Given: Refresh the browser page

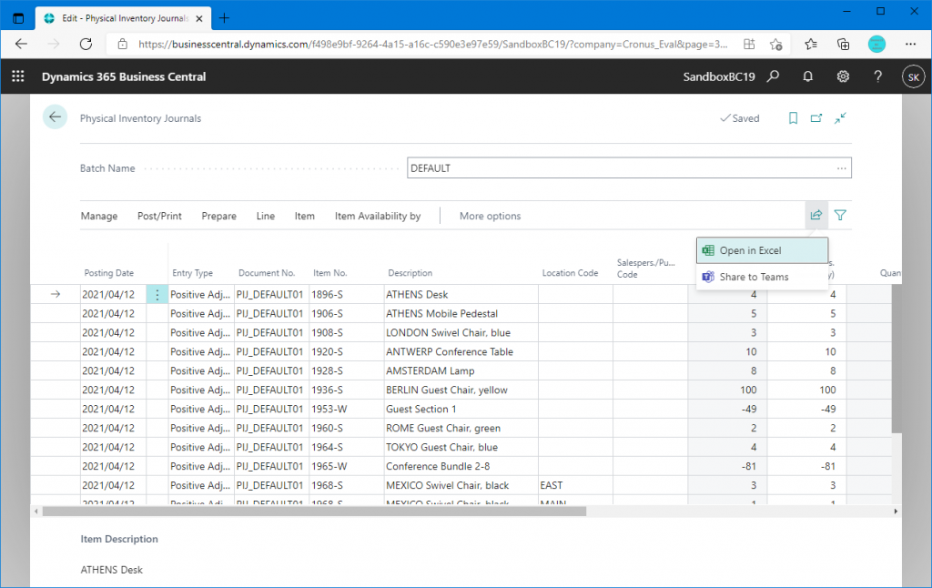Looking at the screenshot, I should [x=86, y=44].
